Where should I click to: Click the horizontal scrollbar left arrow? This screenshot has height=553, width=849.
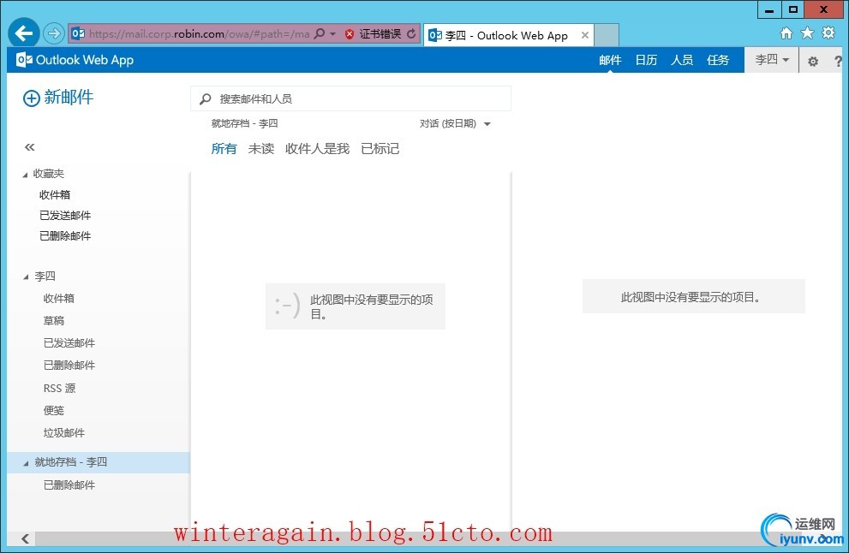(x=25, y=538)
